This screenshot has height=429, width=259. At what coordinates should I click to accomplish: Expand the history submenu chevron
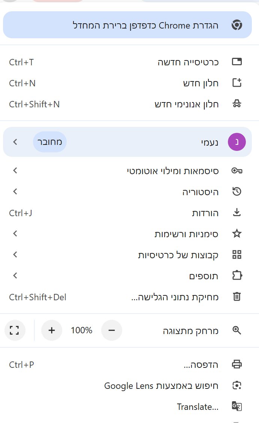(15, 192)
